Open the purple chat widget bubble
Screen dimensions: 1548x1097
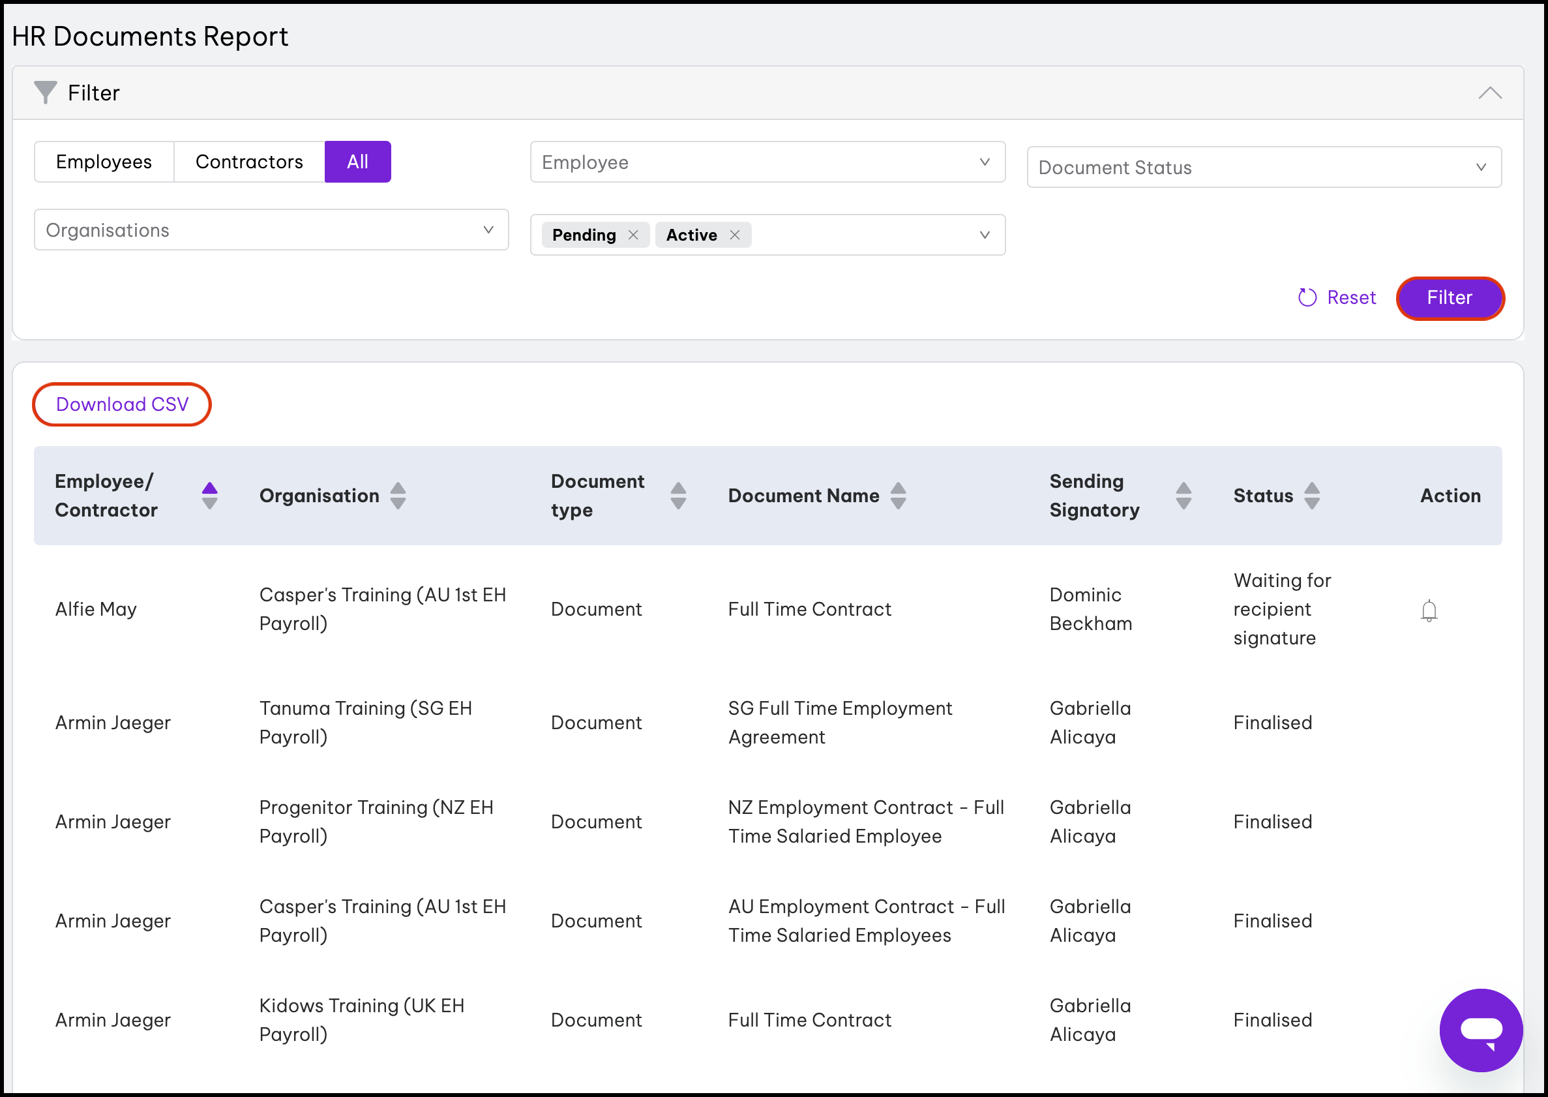(x=1480, y=1029)
